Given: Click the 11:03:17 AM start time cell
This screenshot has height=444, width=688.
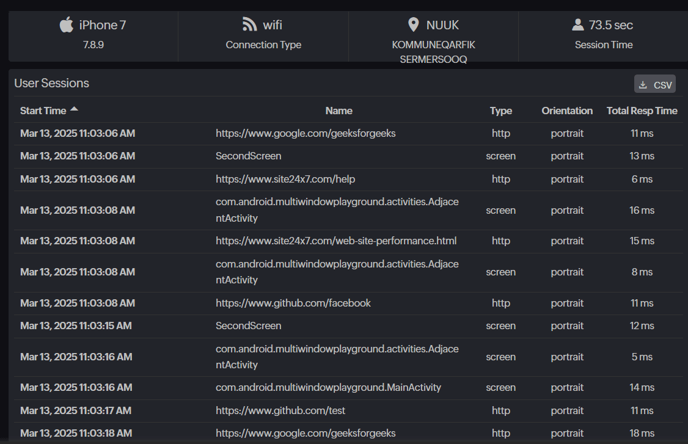Looking at the screenshot, I should click(x=76, y=410).
